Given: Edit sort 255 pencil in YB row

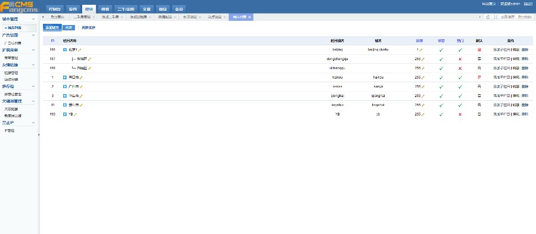Looking at the screenshot, I should point(423,114).
